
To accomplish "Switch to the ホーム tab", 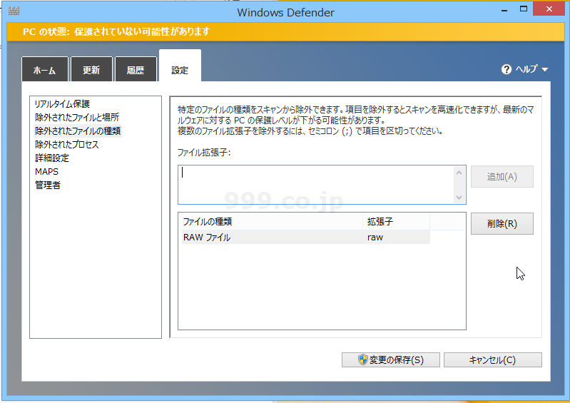I will (45, 69).
